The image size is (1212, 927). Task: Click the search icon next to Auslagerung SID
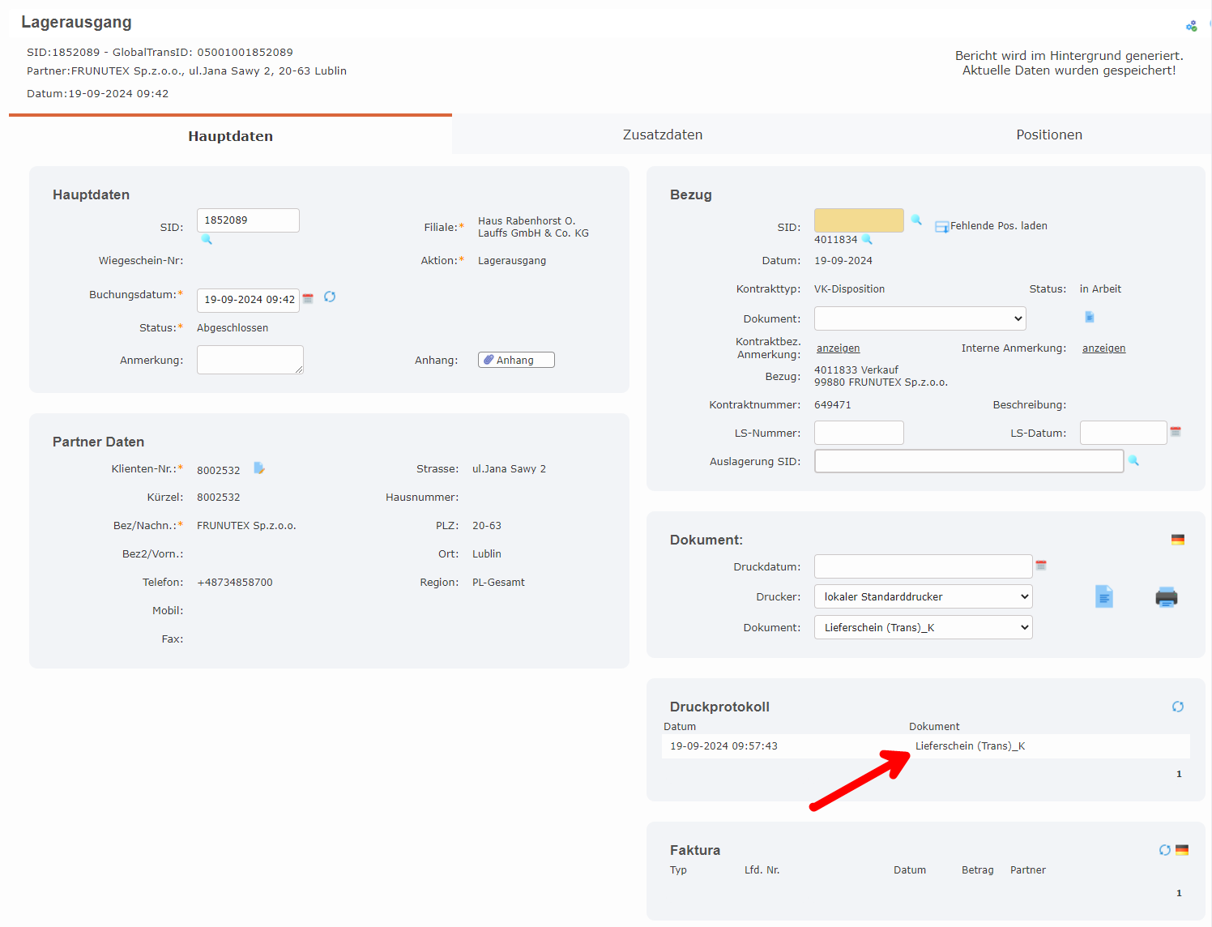point(1134,460)
